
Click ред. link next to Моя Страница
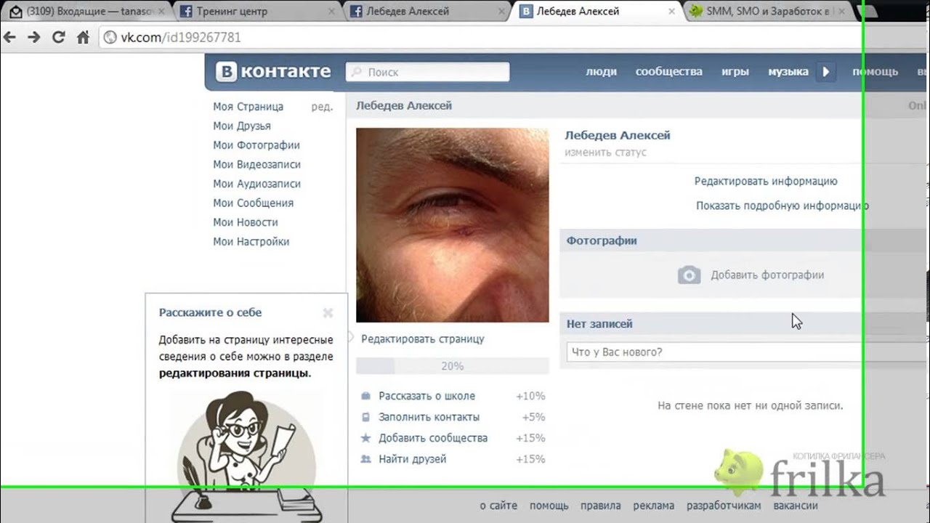[x=322, y=107]
